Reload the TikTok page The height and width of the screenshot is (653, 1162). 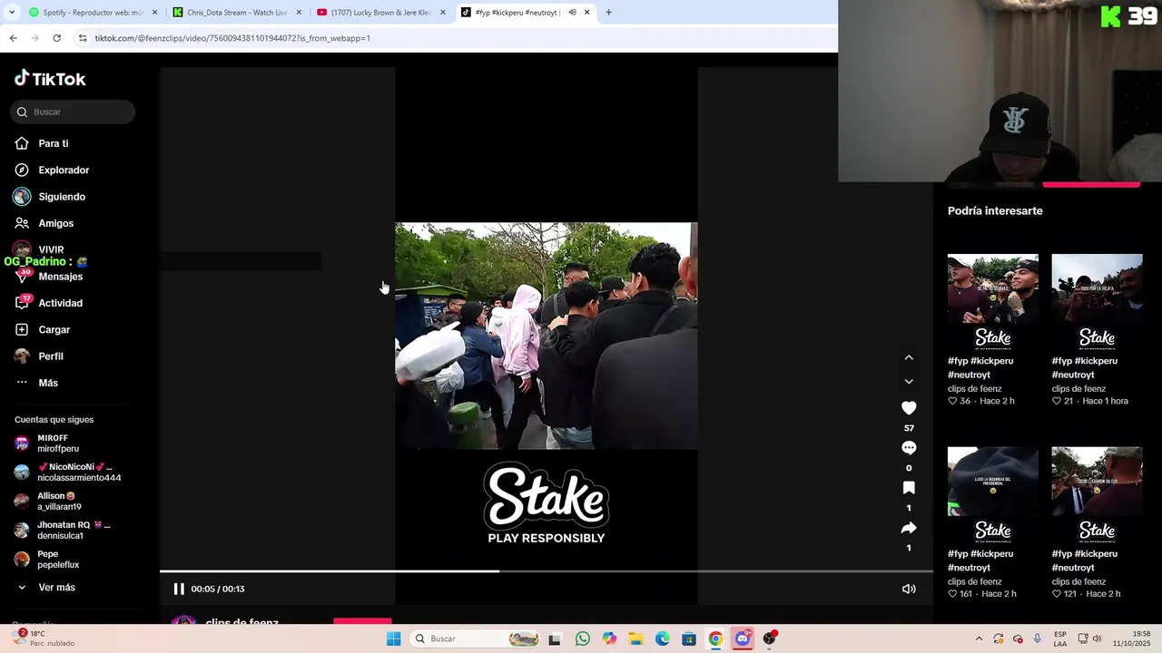click(56, 38)
